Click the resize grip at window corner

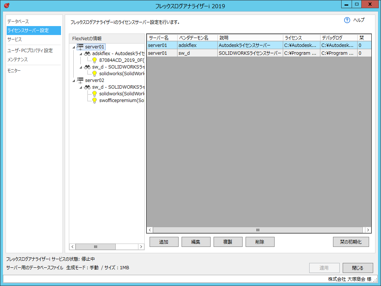pyautogui.click(x=375, y=280)
